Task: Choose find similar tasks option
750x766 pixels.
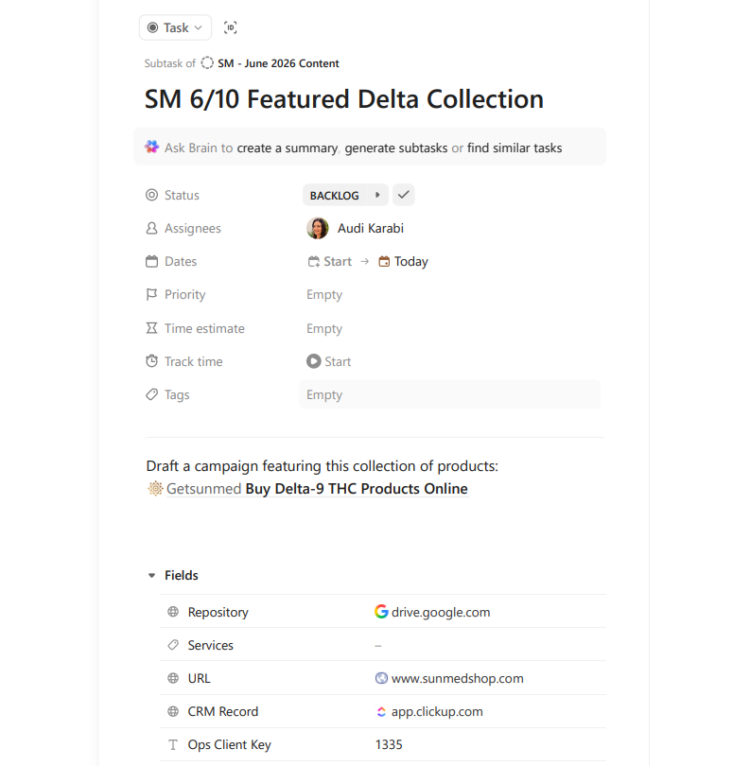Action: coord(515,148)
